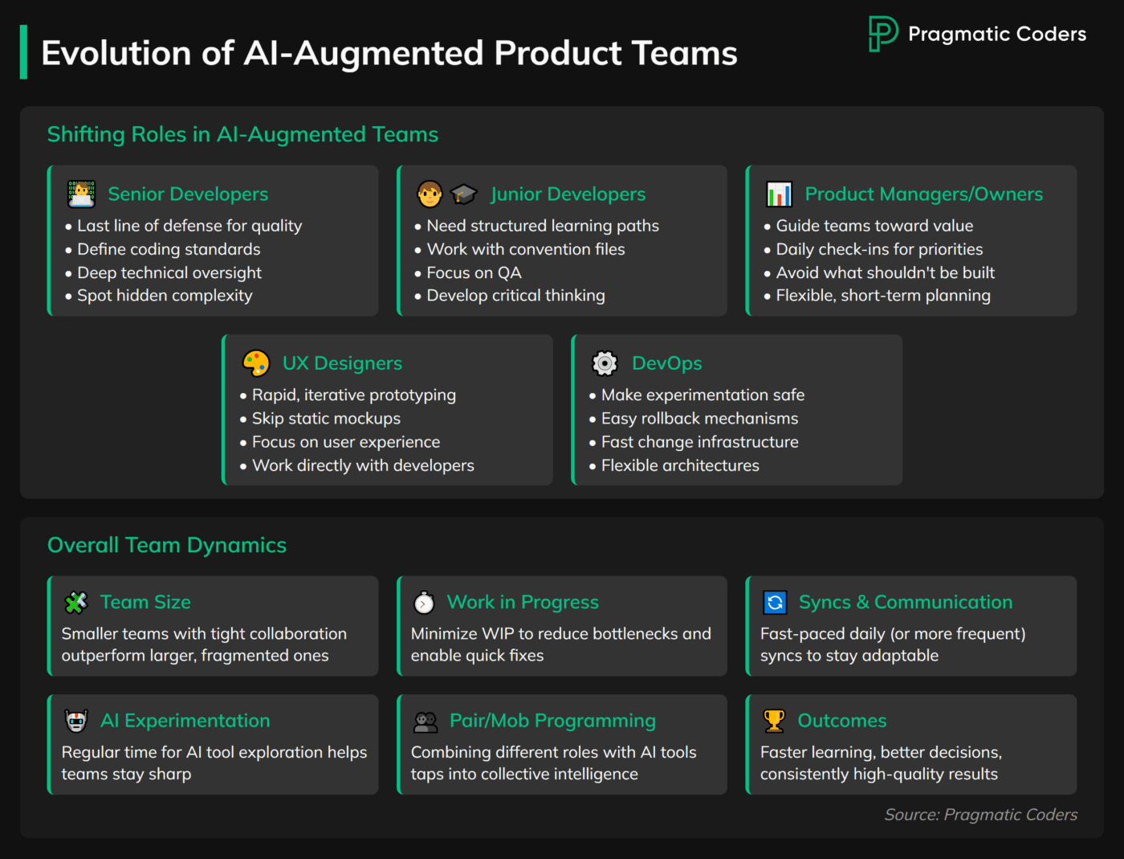Click 'Daily check-ins for priorities' bullet

[879, 249]
